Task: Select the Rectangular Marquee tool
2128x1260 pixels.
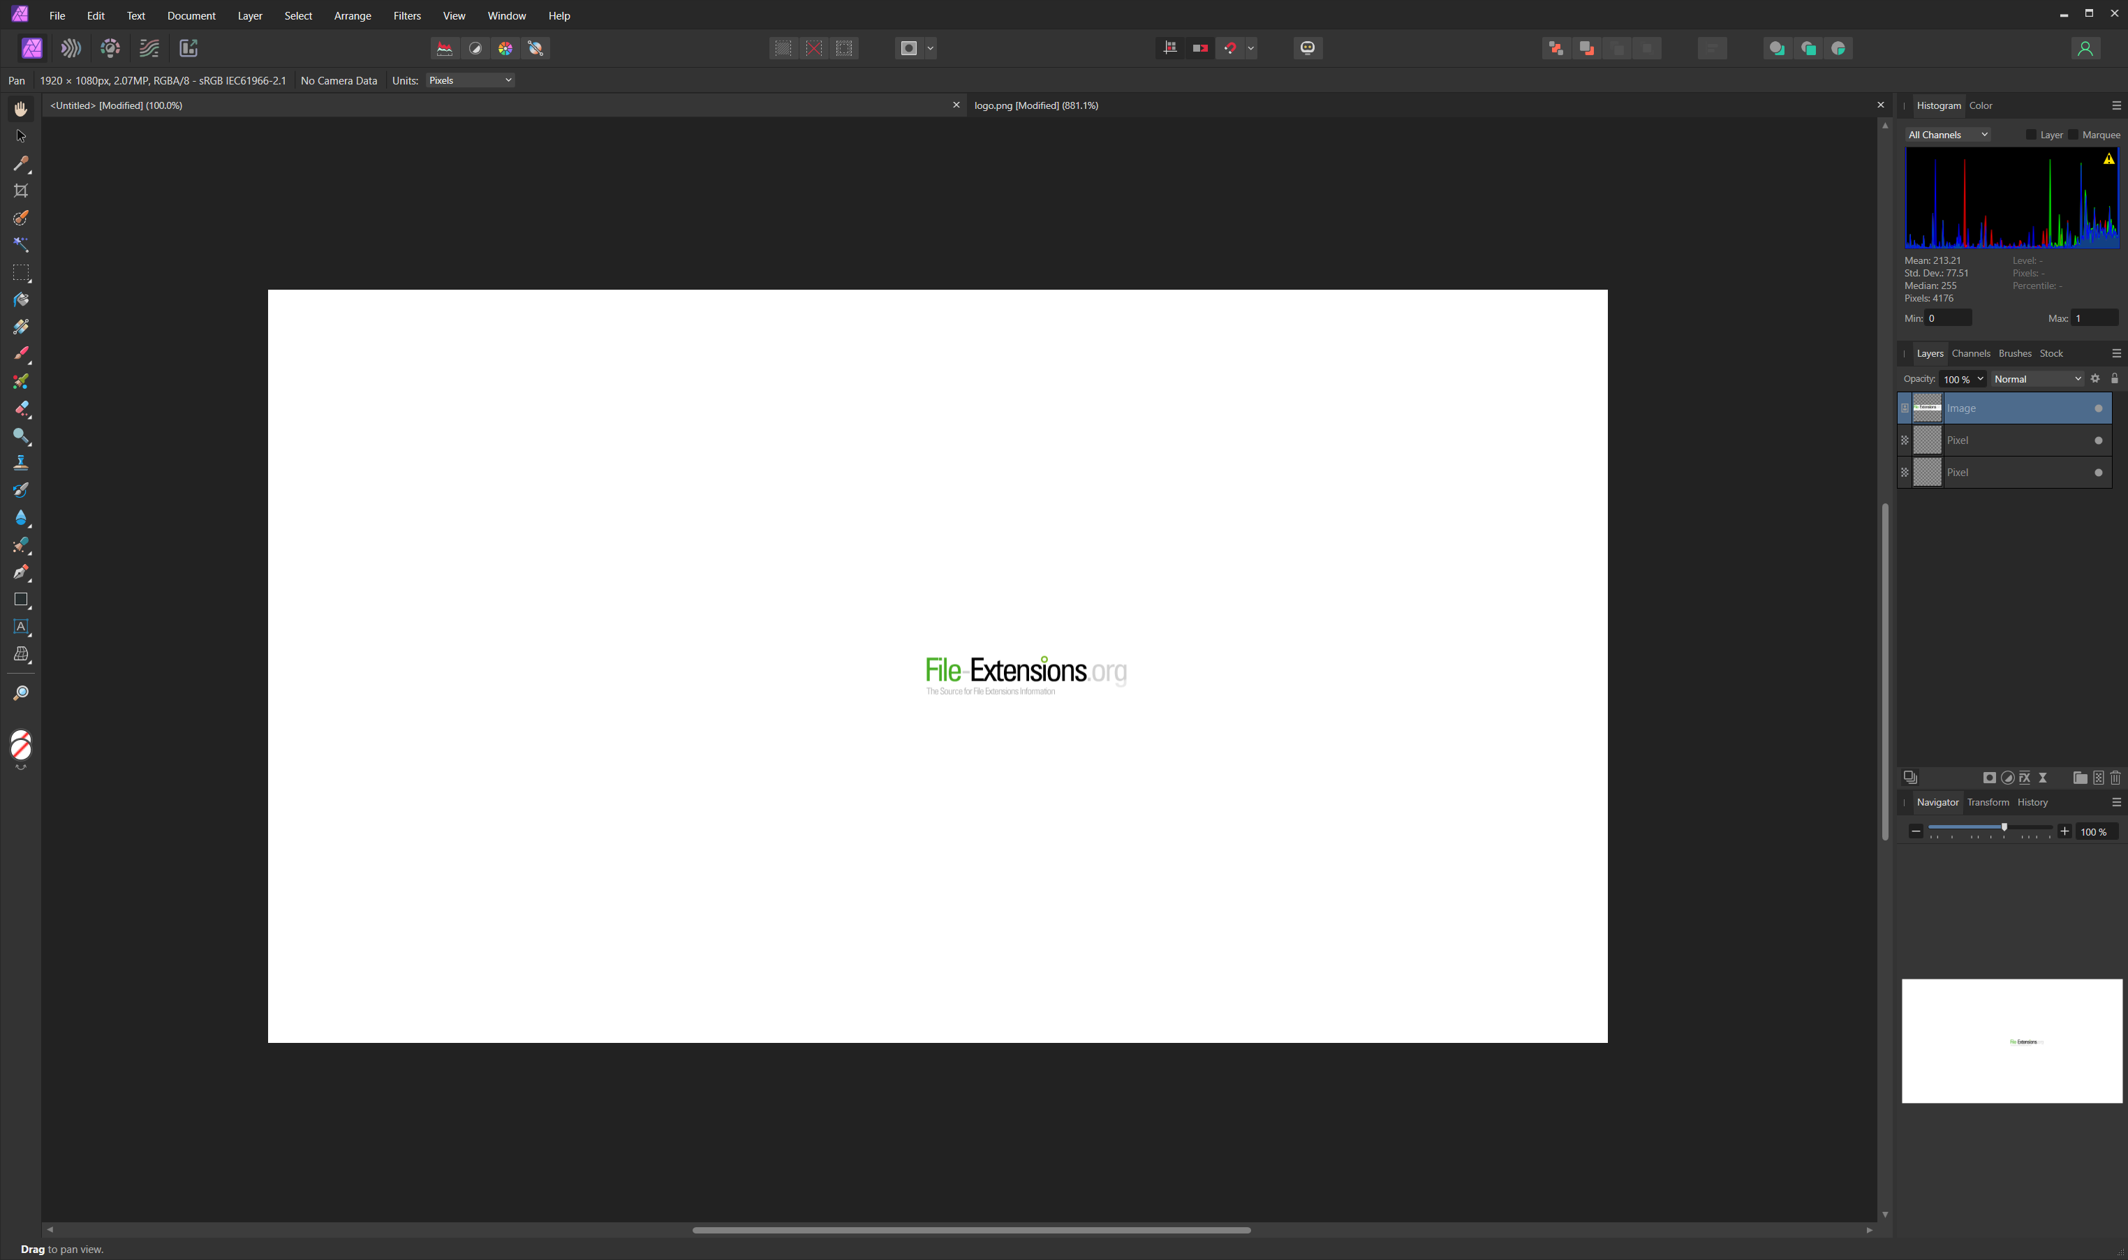Action: tap(21, 272)
